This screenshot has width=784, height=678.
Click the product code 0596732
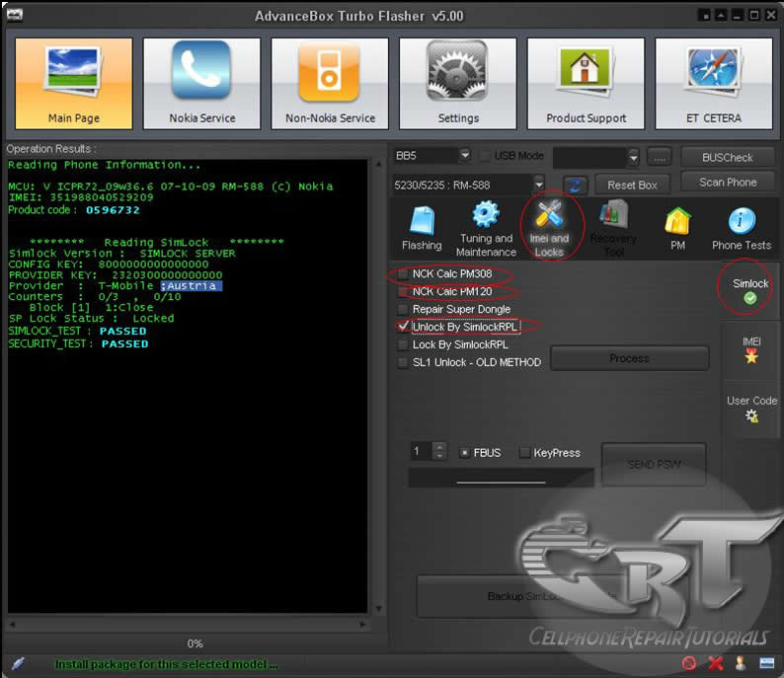point(113,210)
